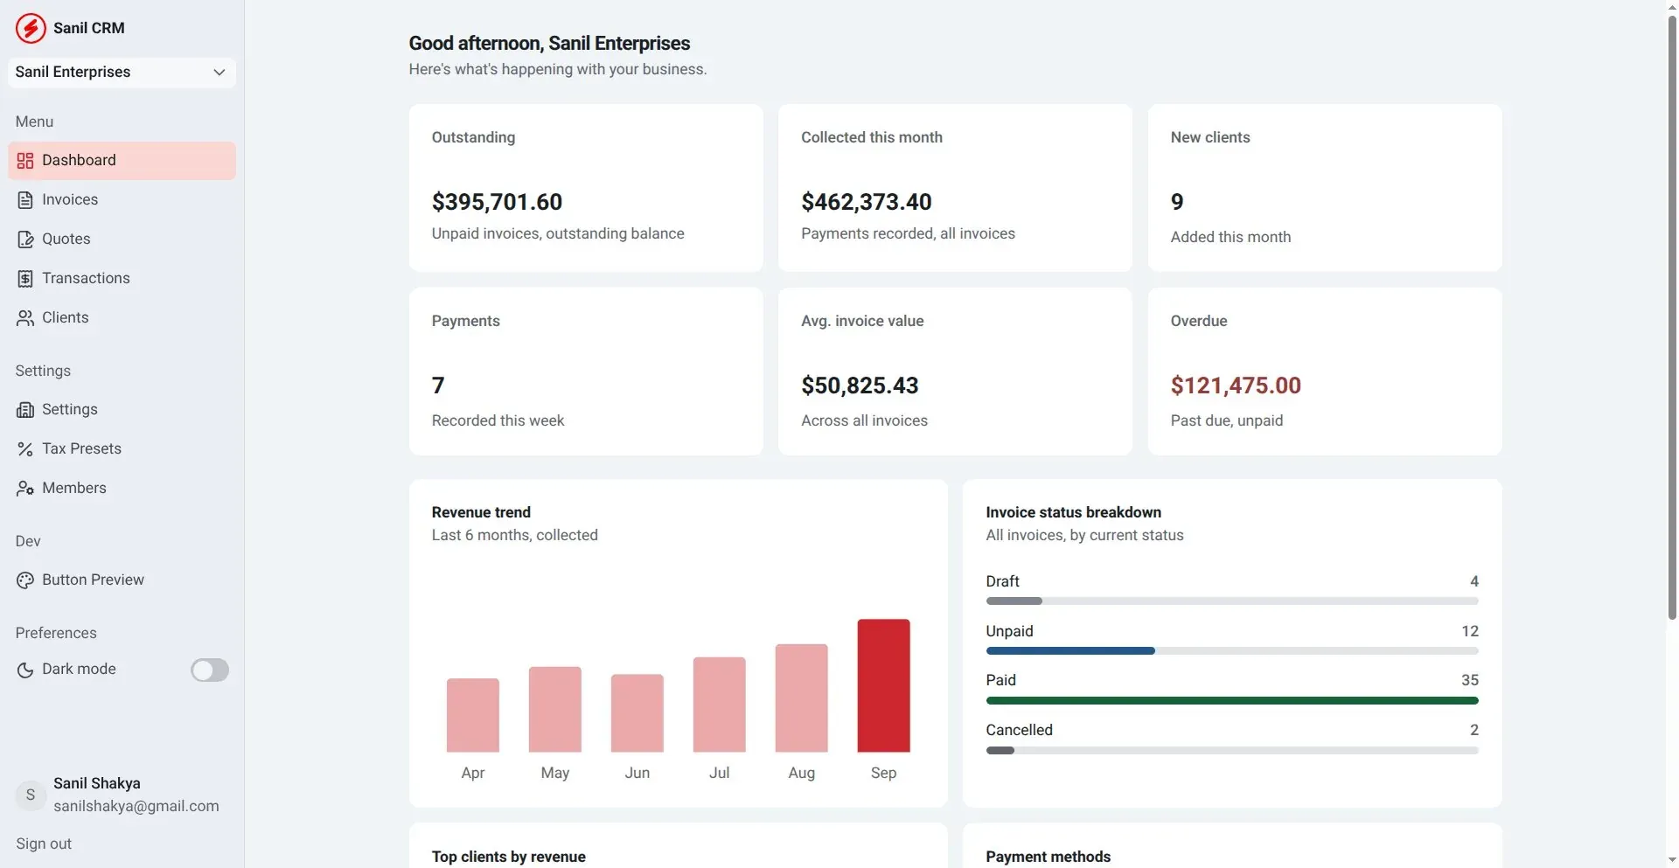1679x868 pixels.
Task: Click the $121,475.00 overdue amount
Action: click(x=1236, y=385)
